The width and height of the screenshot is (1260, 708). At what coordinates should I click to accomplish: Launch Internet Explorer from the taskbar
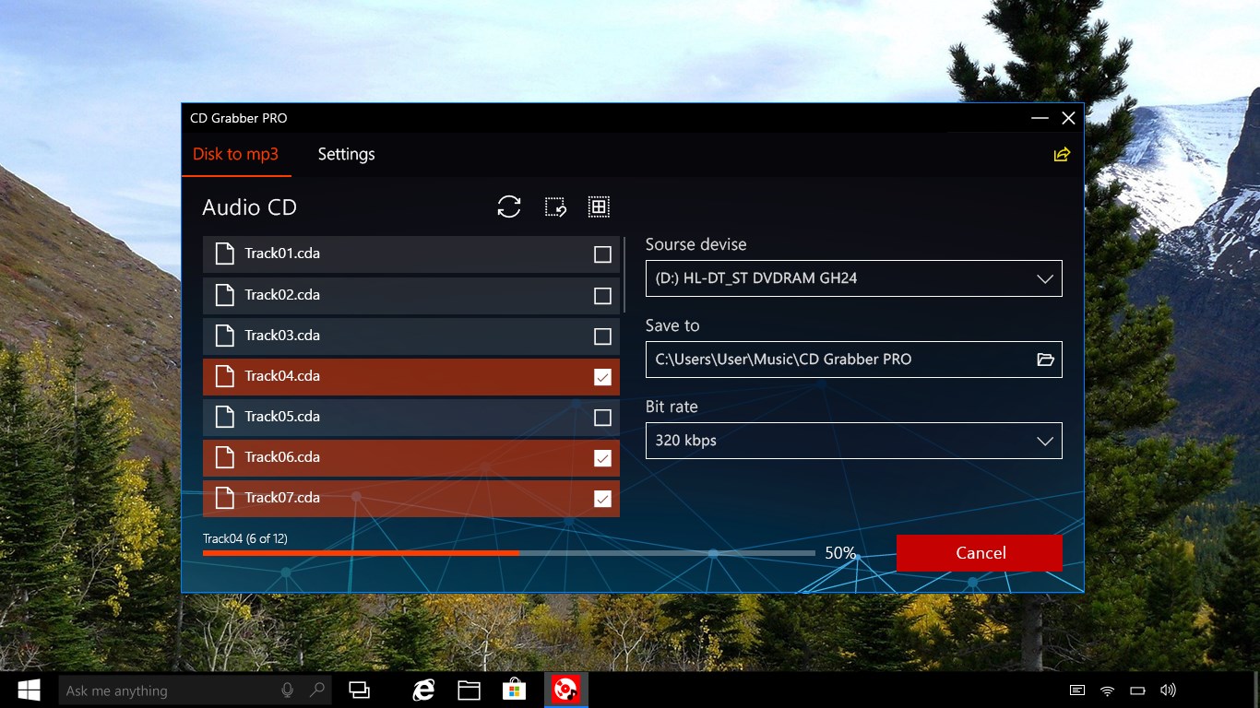click(423, 690)
